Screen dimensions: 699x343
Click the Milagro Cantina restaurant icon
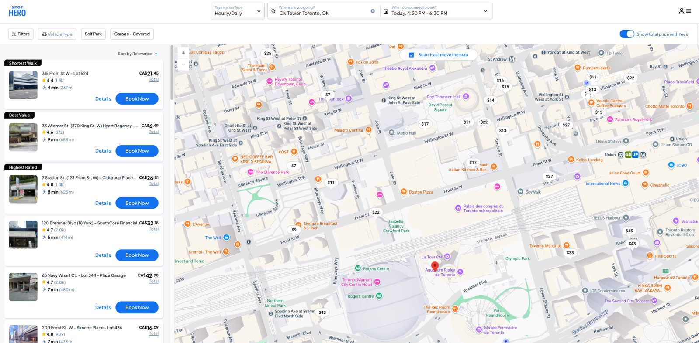click(368, 130)
